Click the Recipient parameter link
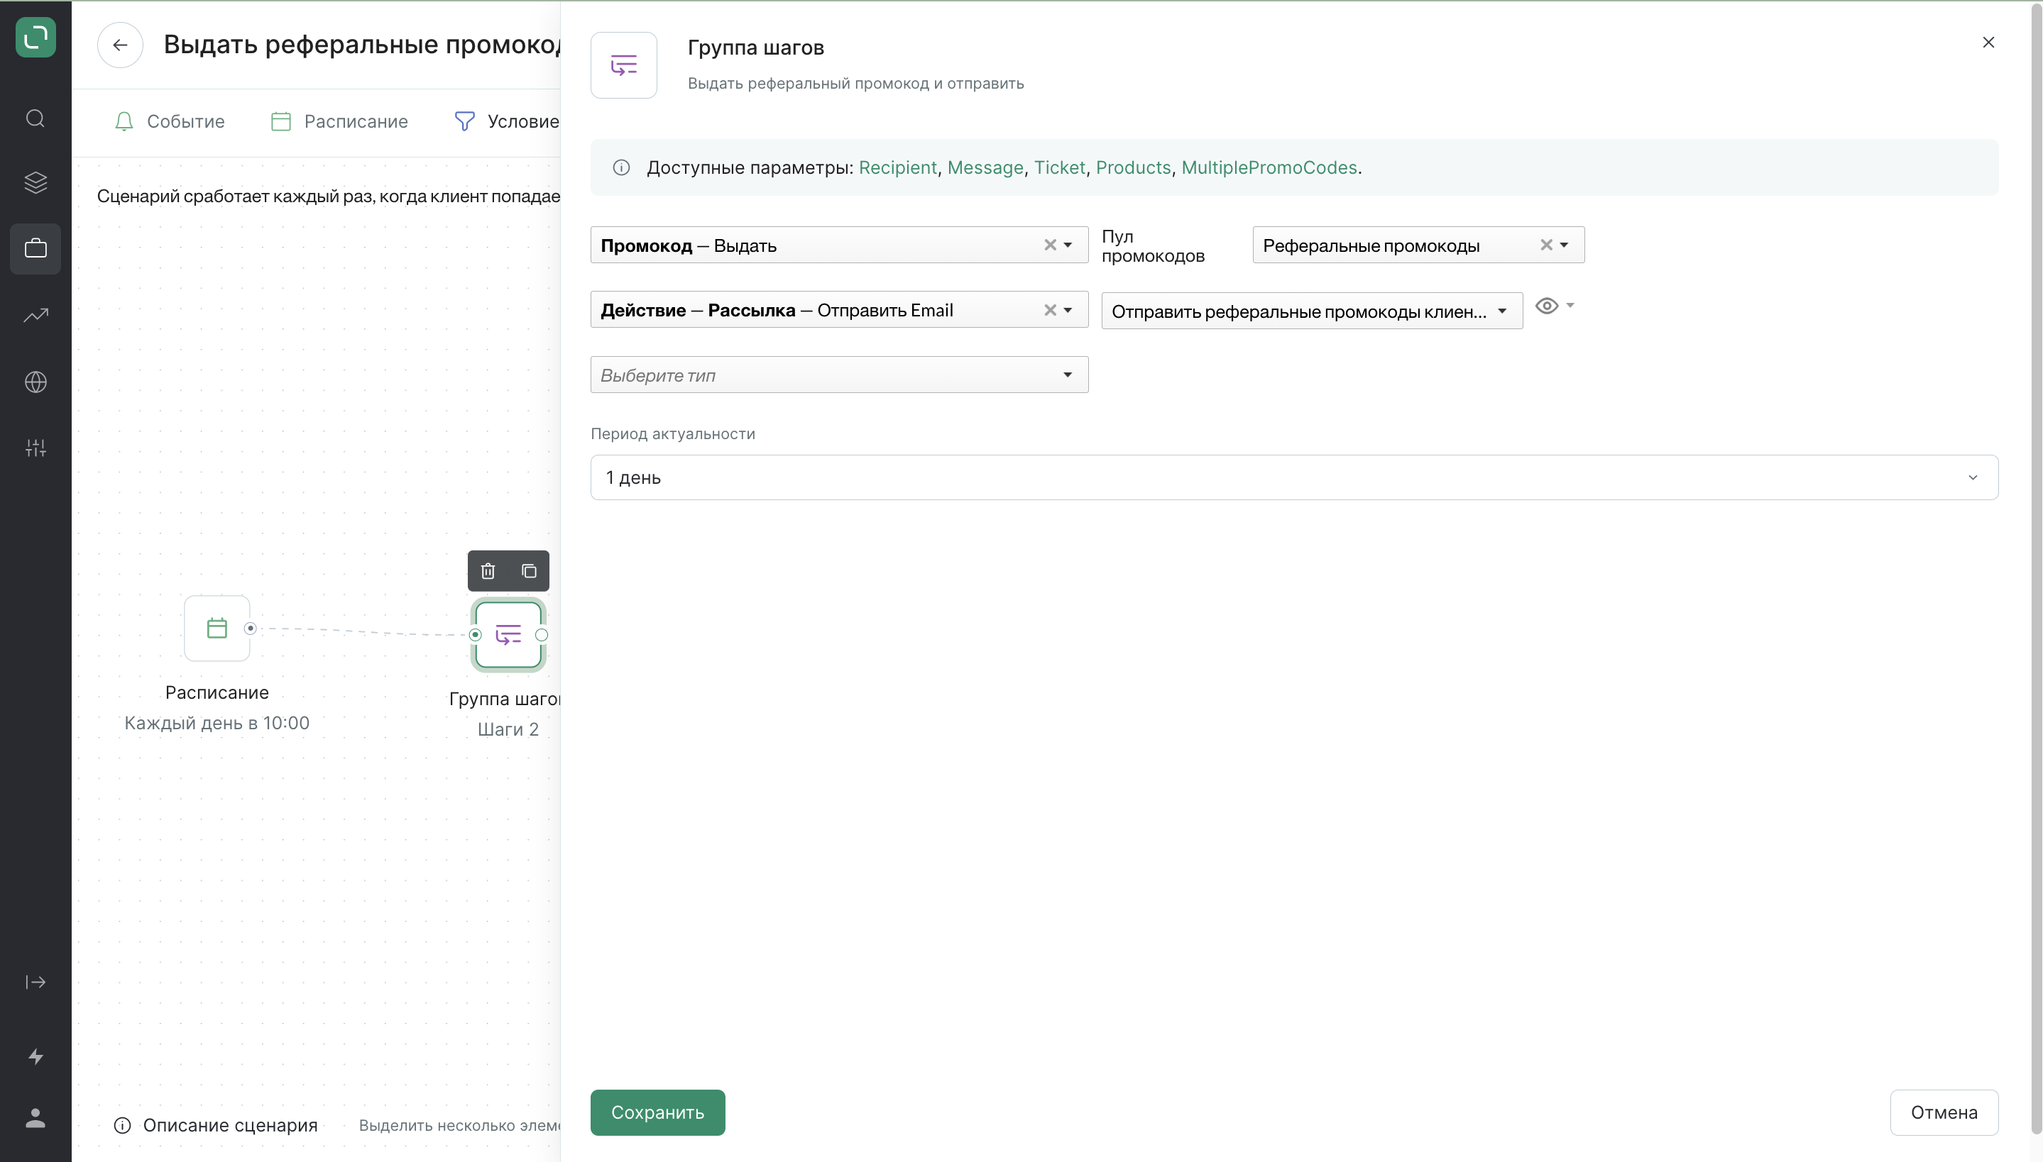 (897, 167)
